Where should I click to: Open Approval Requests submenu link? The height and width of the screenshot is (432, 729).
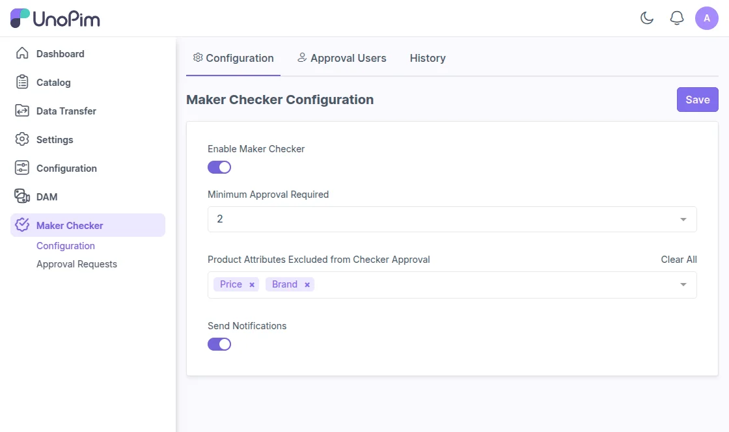[x=77, y=264]
